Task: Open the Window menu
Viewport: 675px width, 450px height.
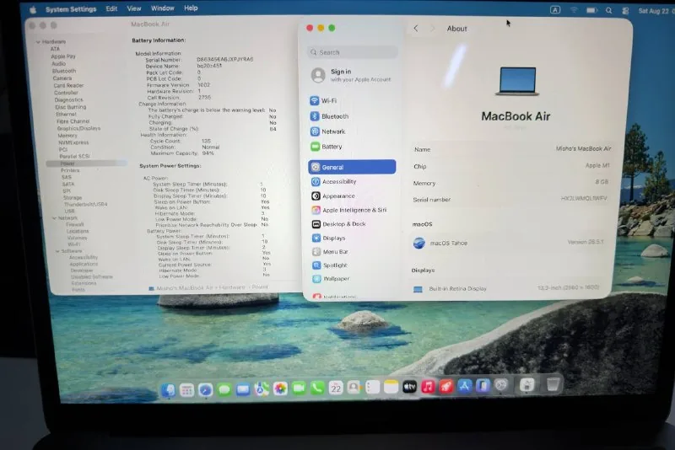Action: [x=162, y=8]
